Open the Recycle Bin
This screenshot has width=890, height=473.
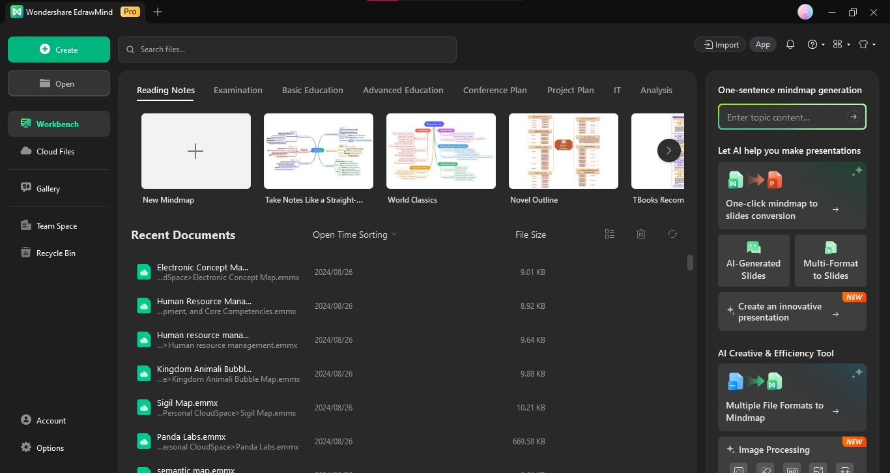(x=59, y=253)
